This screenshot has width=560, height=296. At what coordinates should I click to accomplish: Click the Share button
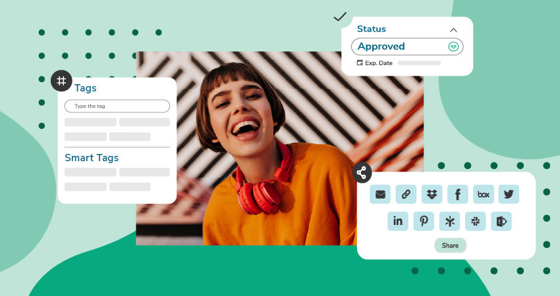(450, 245)
